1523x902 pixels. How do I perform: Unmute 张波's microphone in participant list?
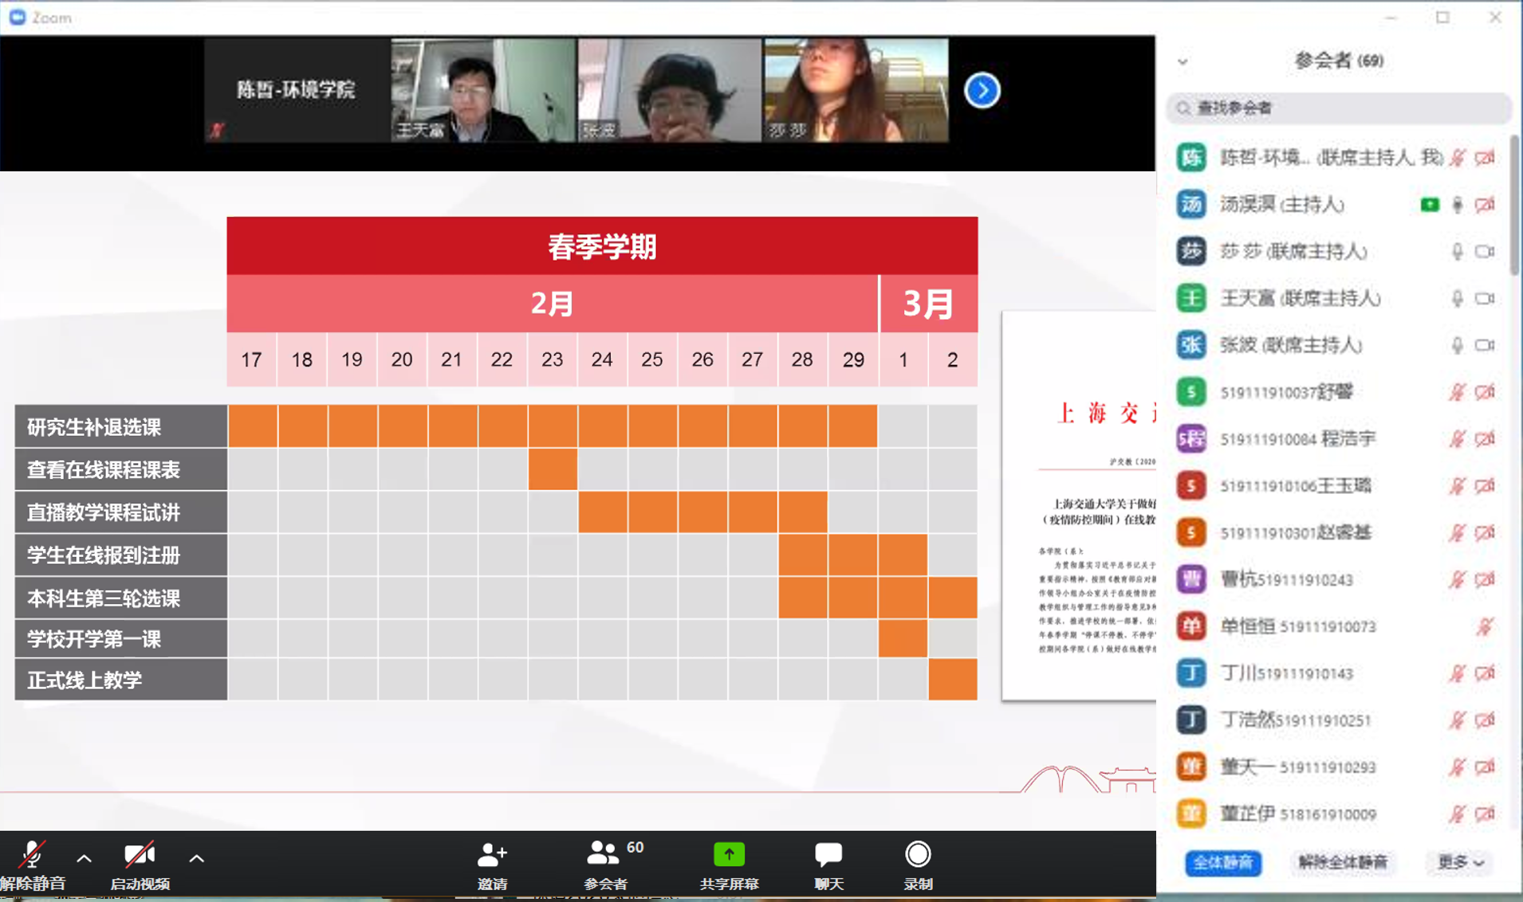click(1458, 345)
